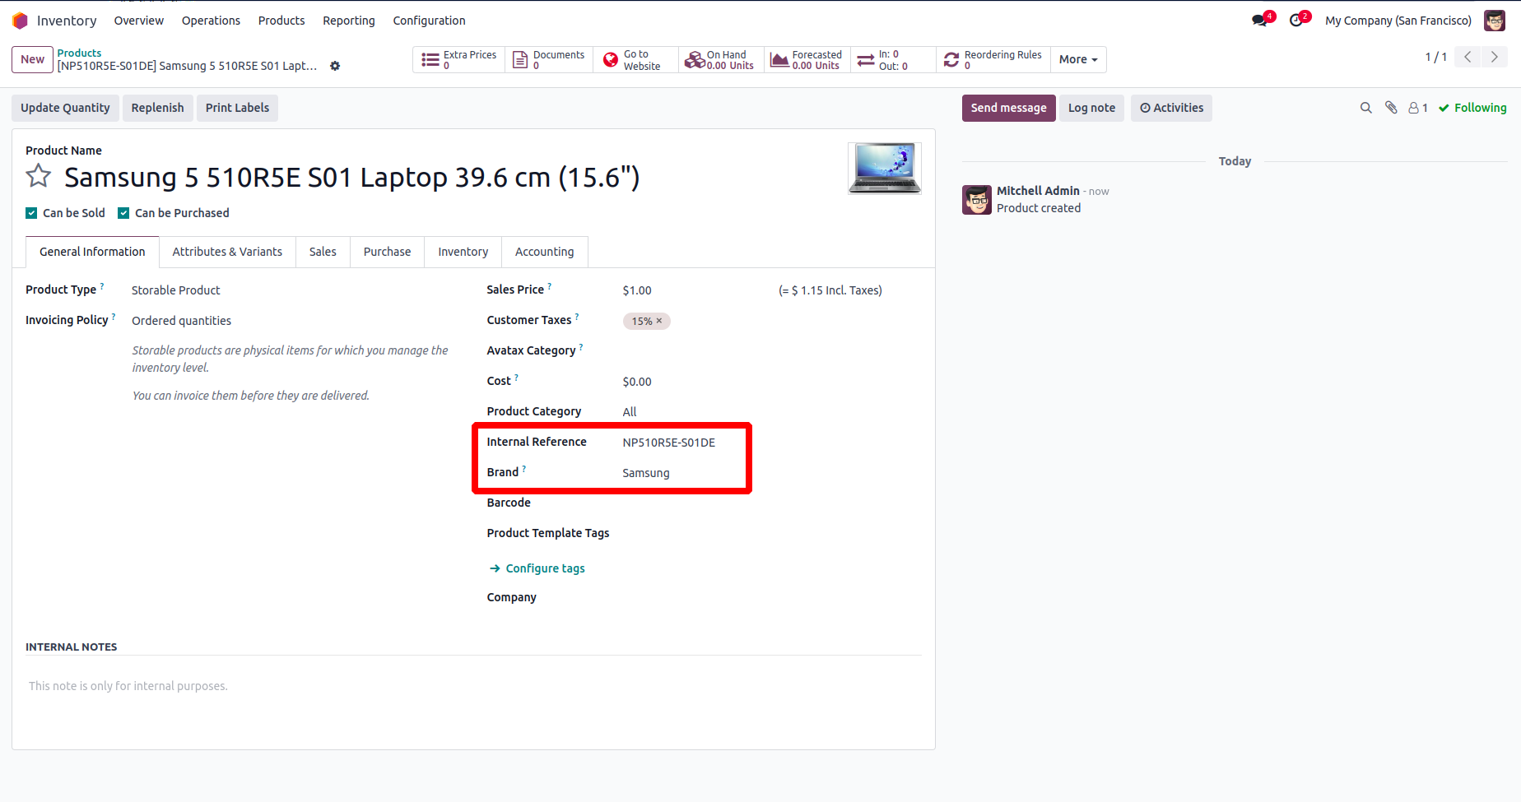Click the laptop product image thumbnail
Viewport: 1521px width, 802px height.
pos(885,168)
